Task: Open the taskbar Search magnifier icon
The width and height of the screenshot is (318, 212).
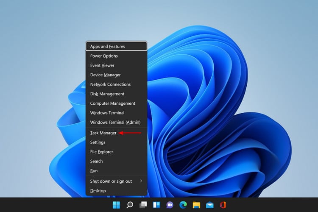Action: (x=130, y=205)
